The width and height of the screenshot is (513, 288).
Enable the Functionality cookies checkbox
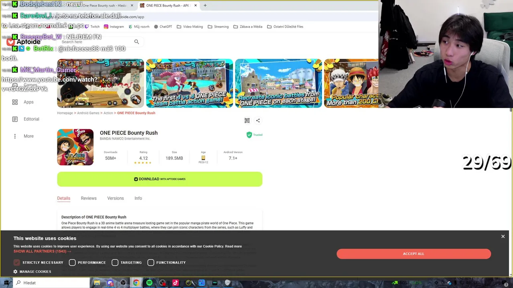(151, 262)
